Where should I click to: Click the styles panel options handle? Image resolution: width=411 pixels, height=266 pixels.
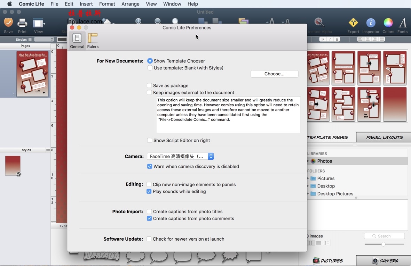48,150
